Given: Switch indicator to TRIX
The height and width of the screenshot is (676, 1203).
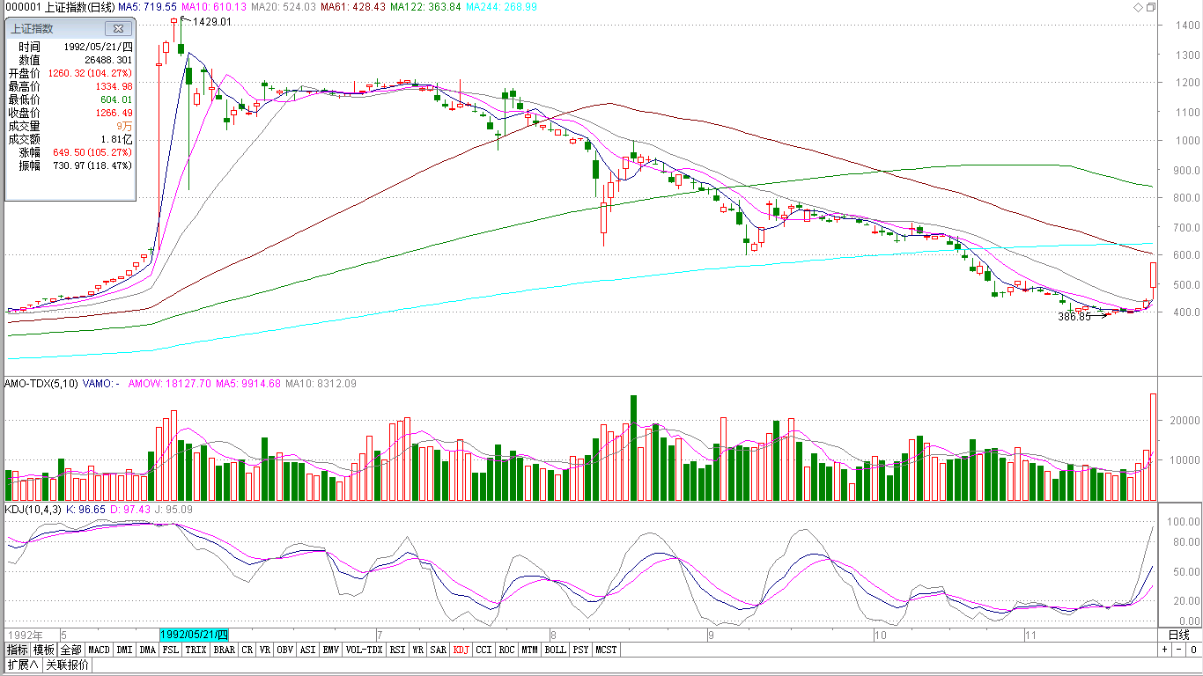Looking at the screenshot, I should (196, 650).
